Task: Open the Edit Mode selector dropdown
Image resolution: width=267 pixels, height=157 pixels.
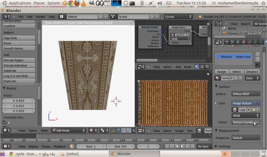Action: point(68,131)
